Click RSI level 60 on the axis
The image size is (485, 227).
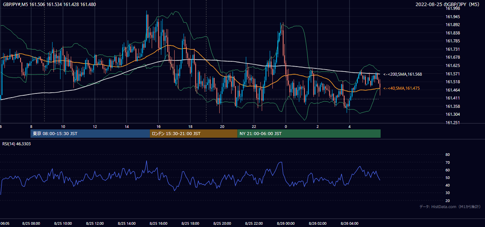point(447,170)
